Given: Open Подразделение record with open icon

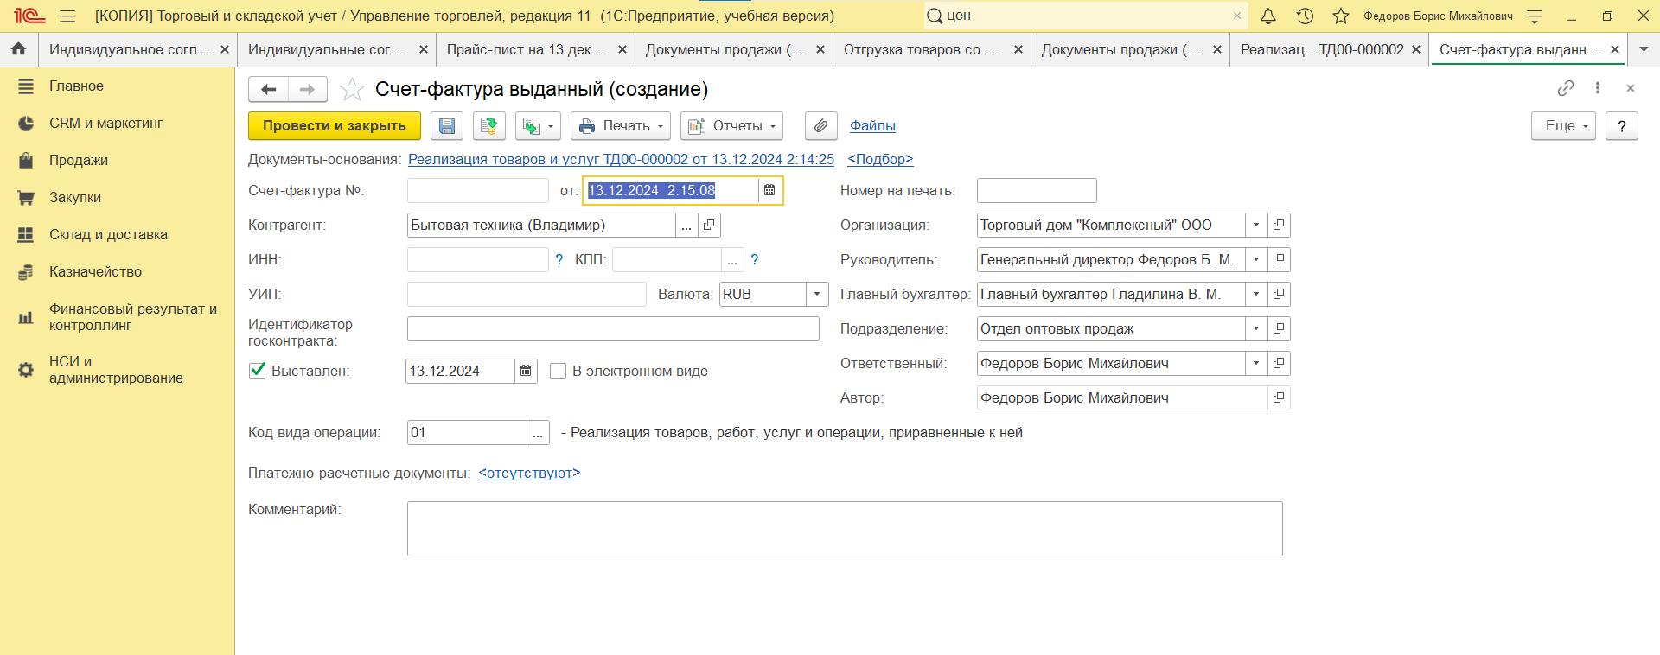Looking at the screenshot, I should (x=1279, y=328).
